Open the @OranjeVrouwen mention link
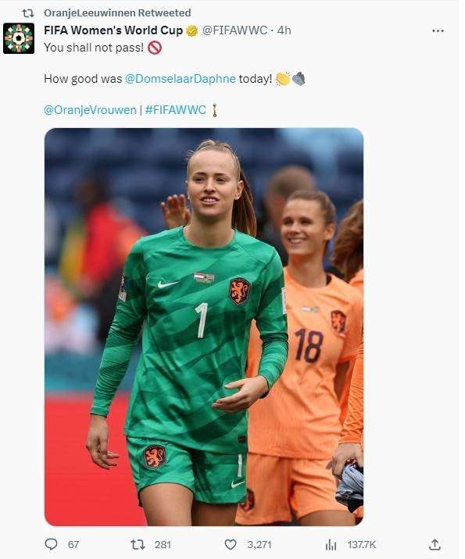This screenshot has width=465, height=559. pyautogui.click(x=90, y=110)
